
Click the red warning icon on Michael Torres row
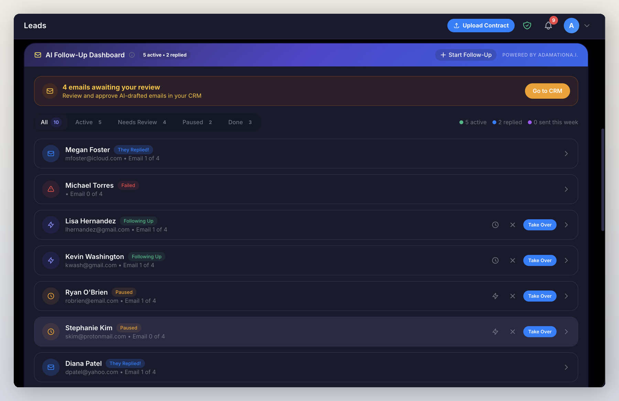[x=51, y=189]
